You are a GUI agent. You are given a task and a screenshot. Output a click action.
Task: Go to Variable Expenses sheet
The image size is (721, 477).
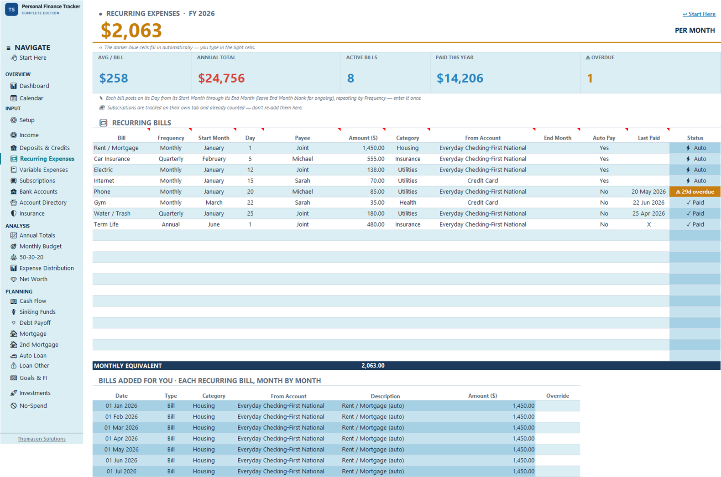[x=43, y=170]
